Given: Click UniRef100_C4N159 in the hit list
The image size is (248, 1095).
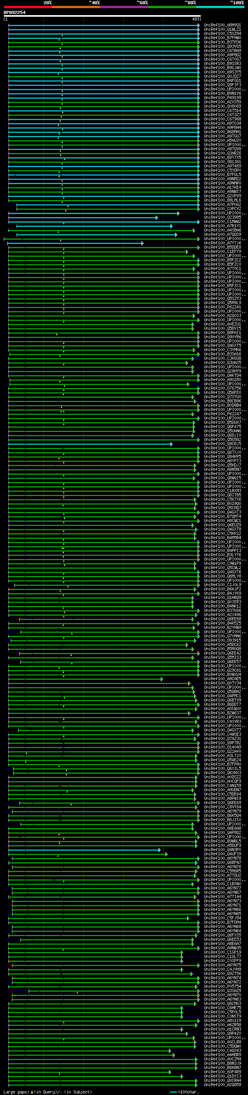Looking at the screenshot, I should pos(222,785).
